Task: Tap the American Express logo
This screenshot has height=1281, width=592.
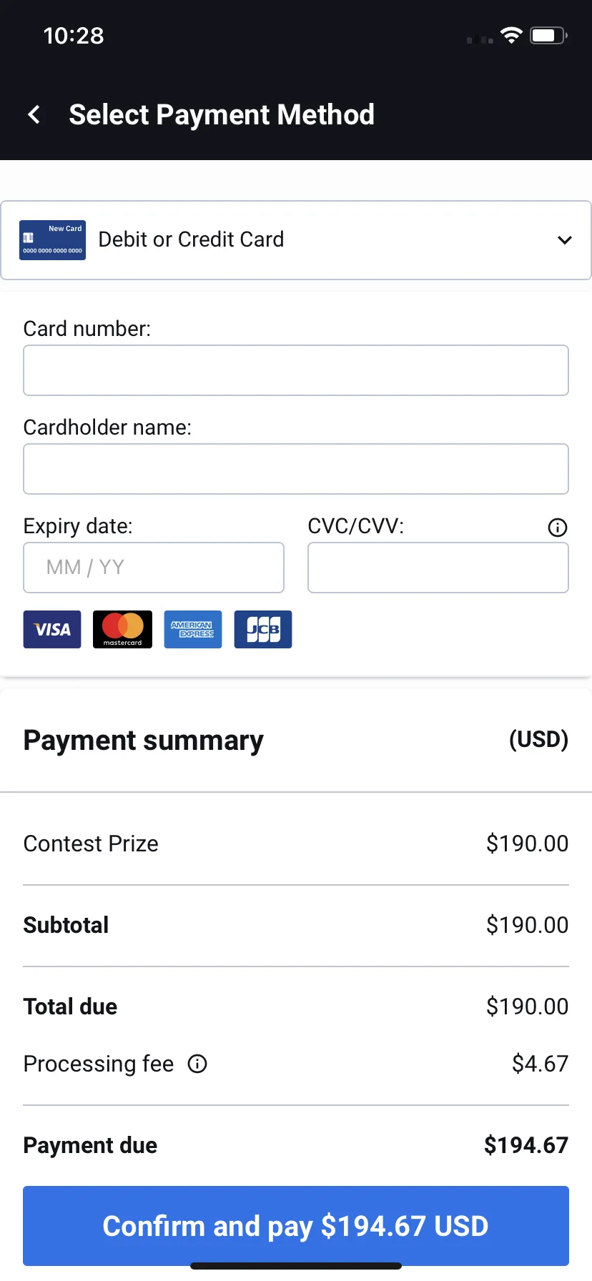Action: [193, 629]
